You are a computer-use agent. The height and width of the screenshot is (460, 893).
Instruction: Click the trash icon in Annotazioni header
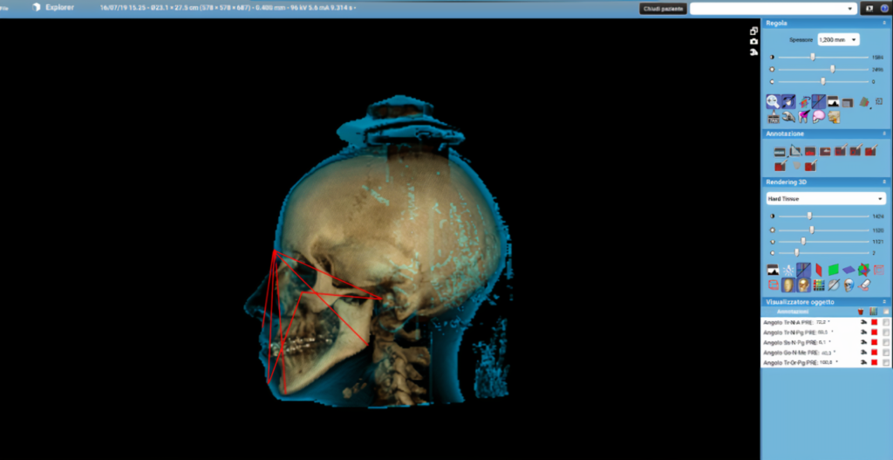click(861, 312)
